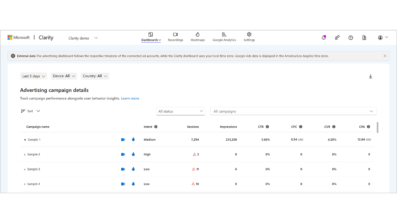
Task: Click the table vertical scrollbar
Action: click(377, 127)
